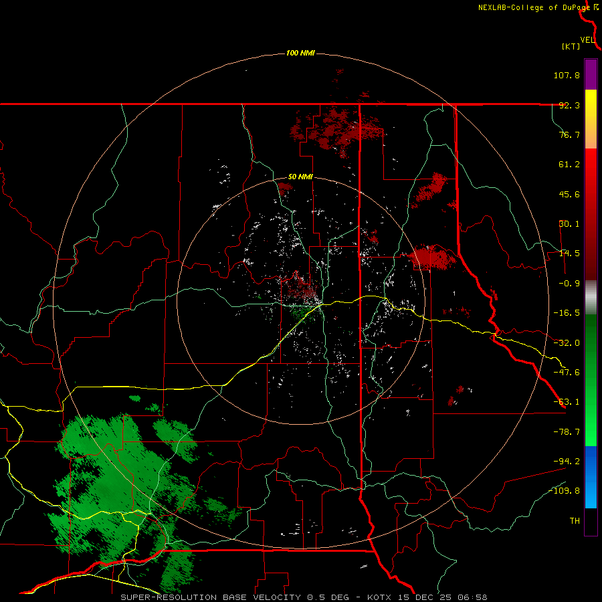Click the -63.1 legend value

567,402
